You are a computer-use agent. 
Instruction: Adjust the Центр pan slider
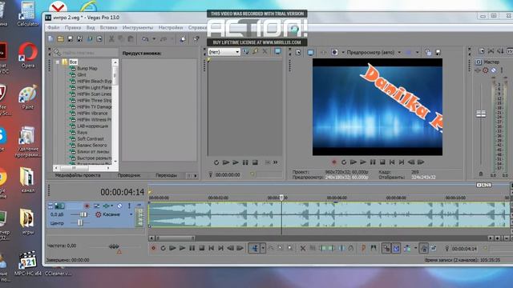(x=80, y=222)
